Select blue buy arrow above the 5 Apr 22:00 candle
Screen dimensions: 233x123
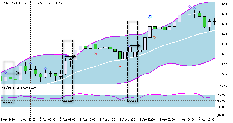(150, 17)
